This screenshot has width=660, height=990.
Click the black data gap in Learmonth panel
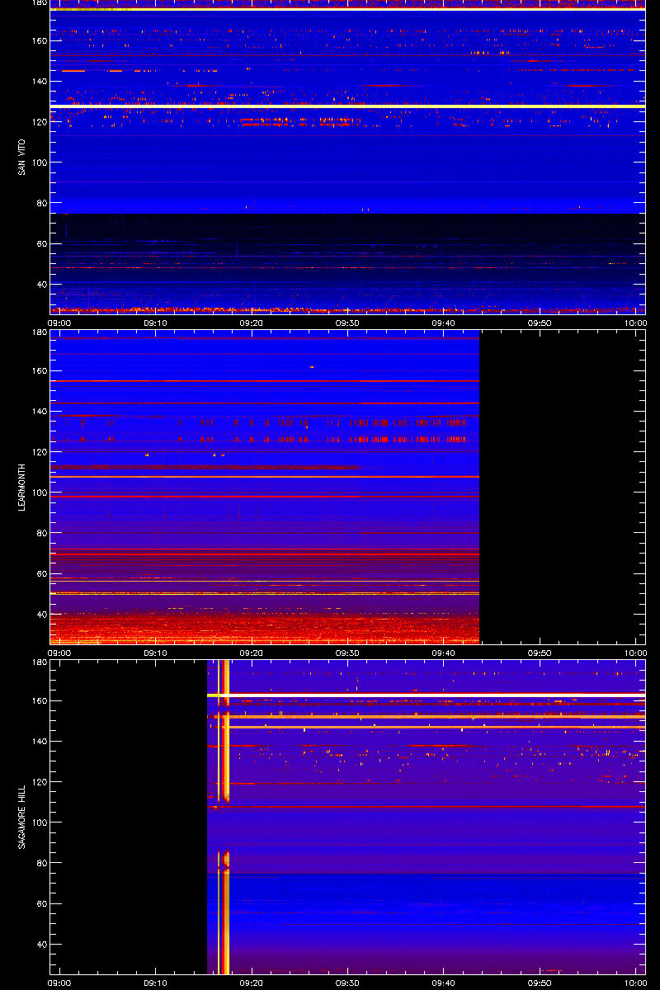563,487
